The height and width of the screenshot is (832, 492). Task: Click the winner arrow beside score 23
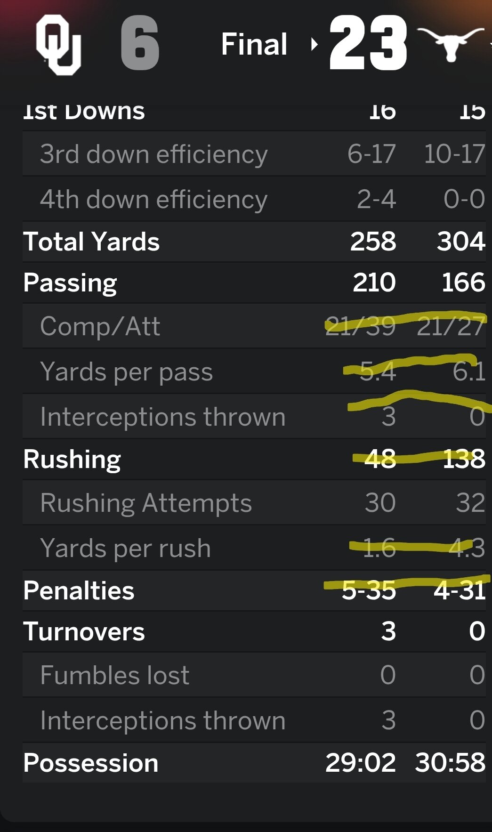click(x=315, y=45)
